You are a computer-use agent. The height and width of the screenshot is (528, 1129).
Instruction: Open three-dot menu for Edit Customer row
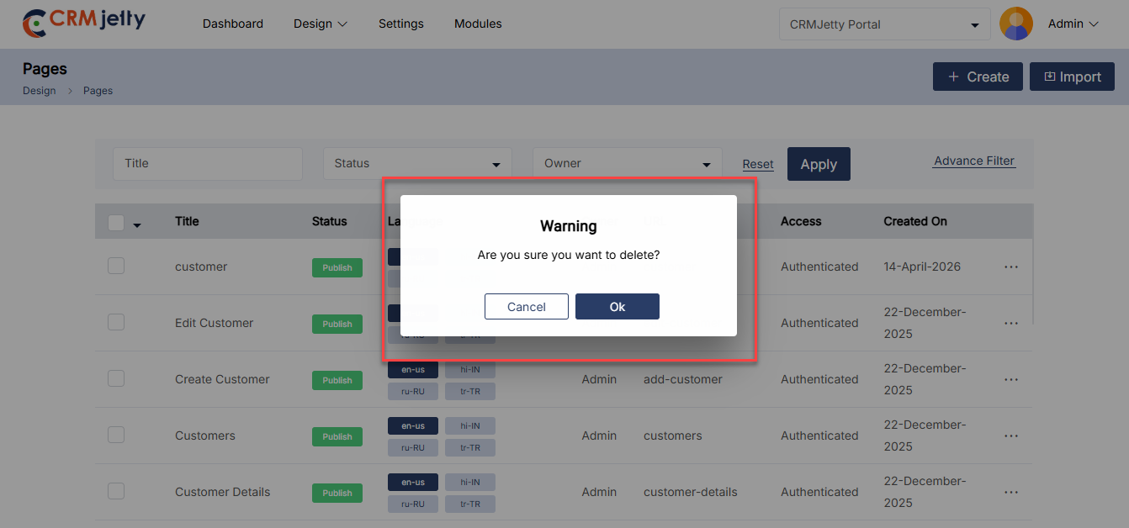pos(1010,323)
